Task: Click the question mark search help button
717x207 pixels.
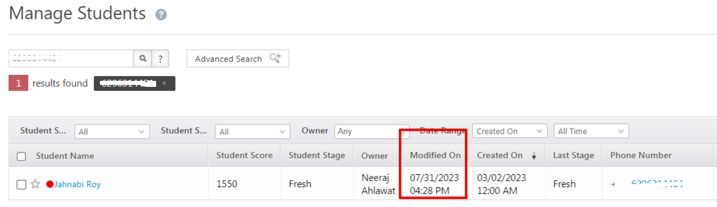Action: 160,59
